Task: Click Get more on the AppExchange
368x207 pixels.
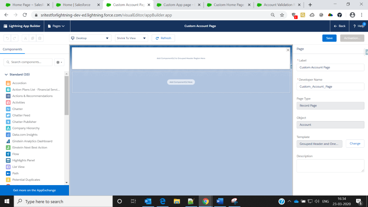Action: click(x=34, y=190)
